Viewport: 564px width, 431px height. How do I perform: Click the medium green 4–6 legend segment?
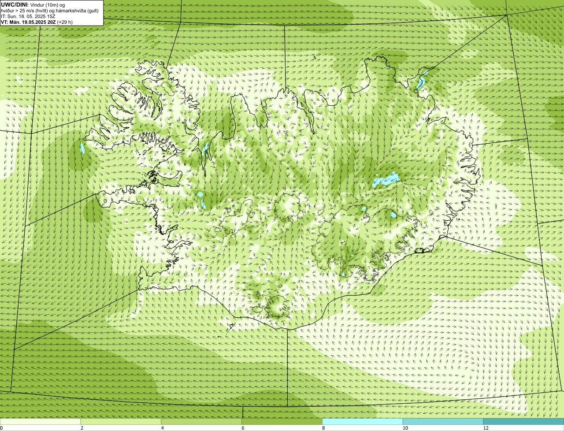coord(201,421)
